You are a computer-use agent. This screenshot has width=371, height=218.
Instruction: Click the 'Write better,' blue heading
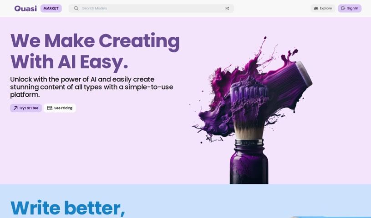pyautogui.click(x=68, y=208)
